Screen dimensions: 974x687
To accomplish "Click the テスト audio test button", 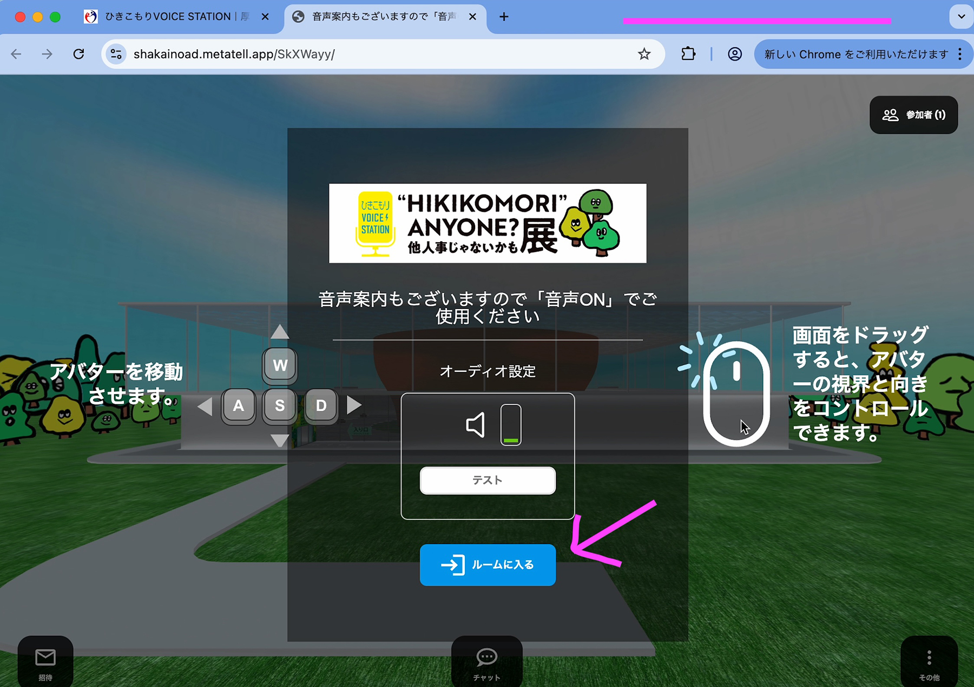I will (488, 480).
